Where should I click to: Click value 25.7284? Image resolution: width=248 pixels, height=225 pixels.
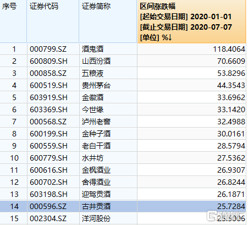tap(231, 206)
